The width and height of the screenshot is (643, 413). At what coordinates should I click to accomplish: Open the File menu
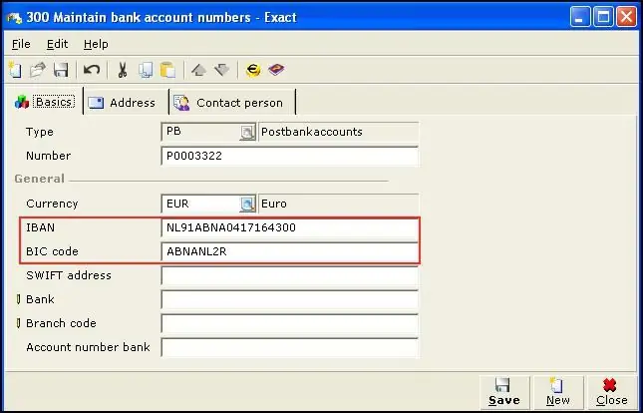point(21,44)
